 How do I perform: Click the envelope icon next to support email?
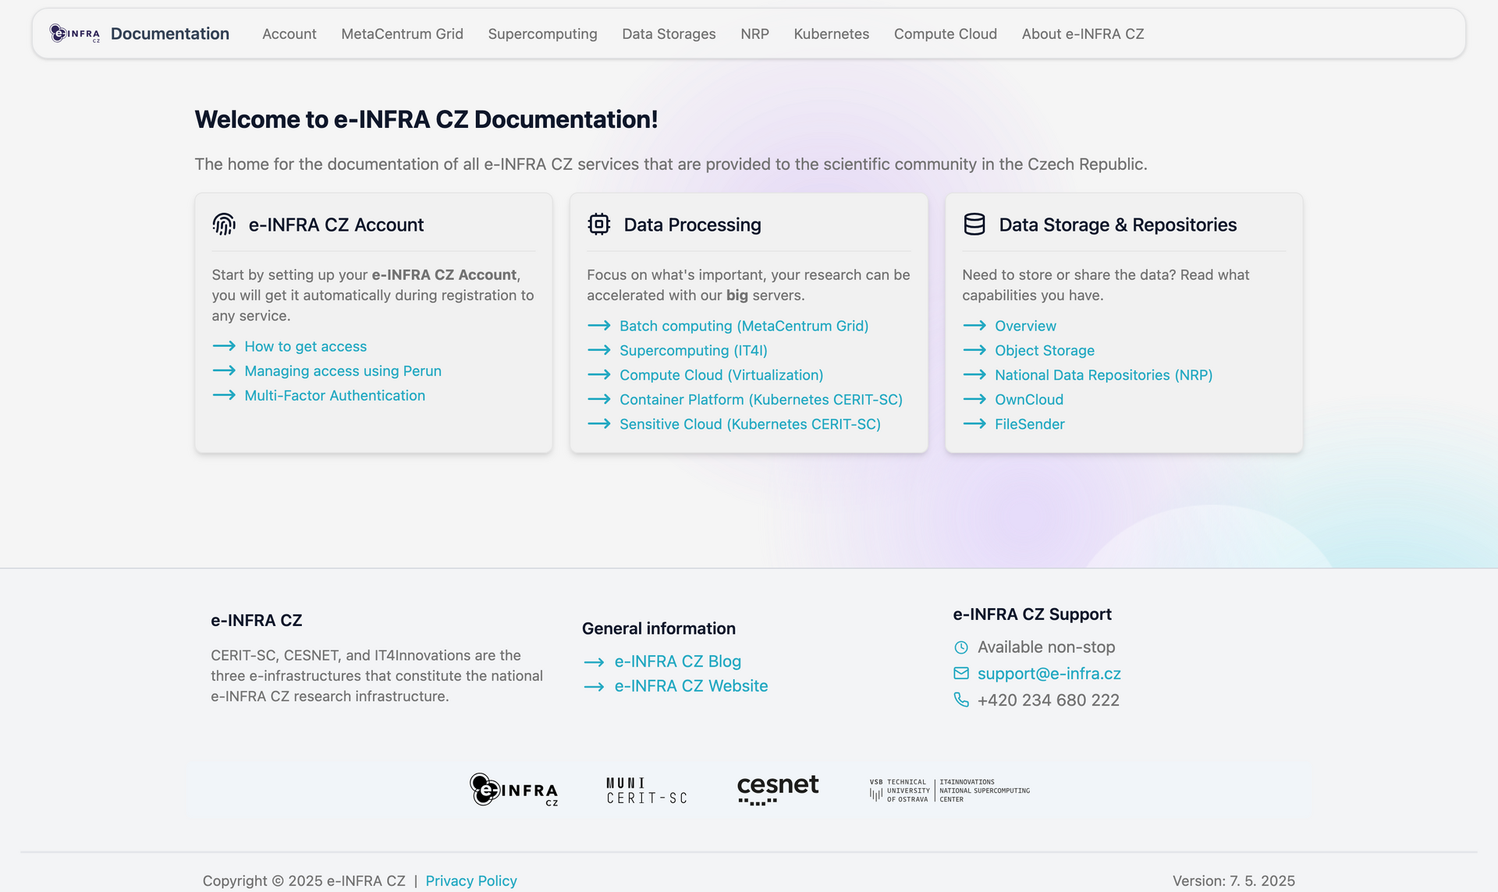[961, 673]
